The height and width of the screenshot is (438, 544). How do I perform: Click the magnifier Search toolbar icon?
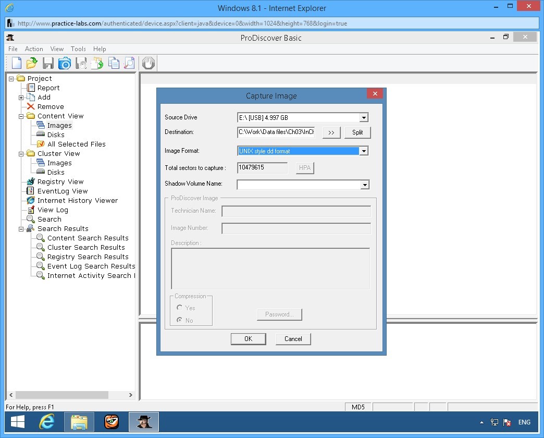coord(129,63)
